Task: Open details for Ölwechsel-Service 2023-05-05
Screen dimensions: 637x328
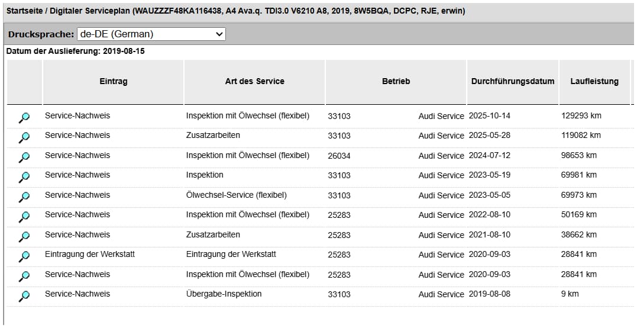Action: (24, 197)
